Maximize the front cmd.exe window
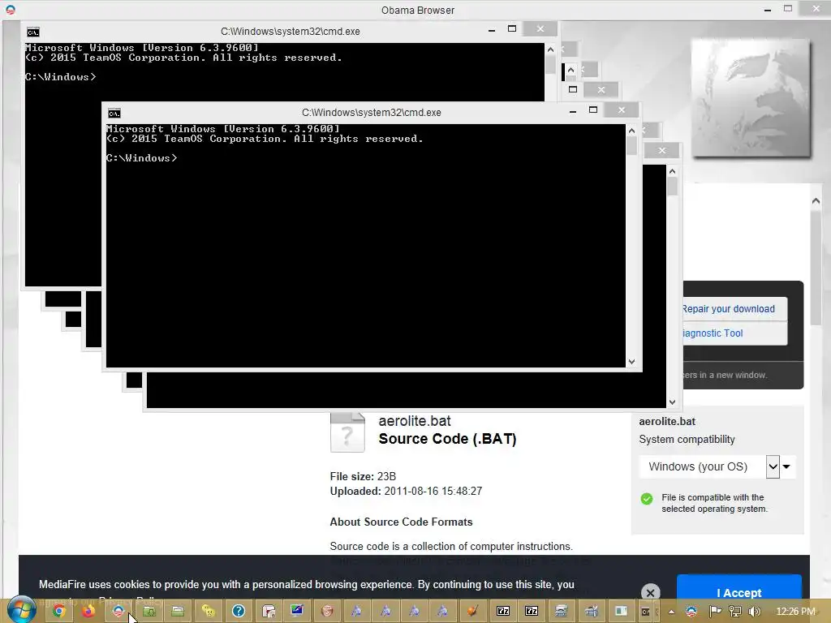Screen dimensions: 831x623 click(593, 110)
